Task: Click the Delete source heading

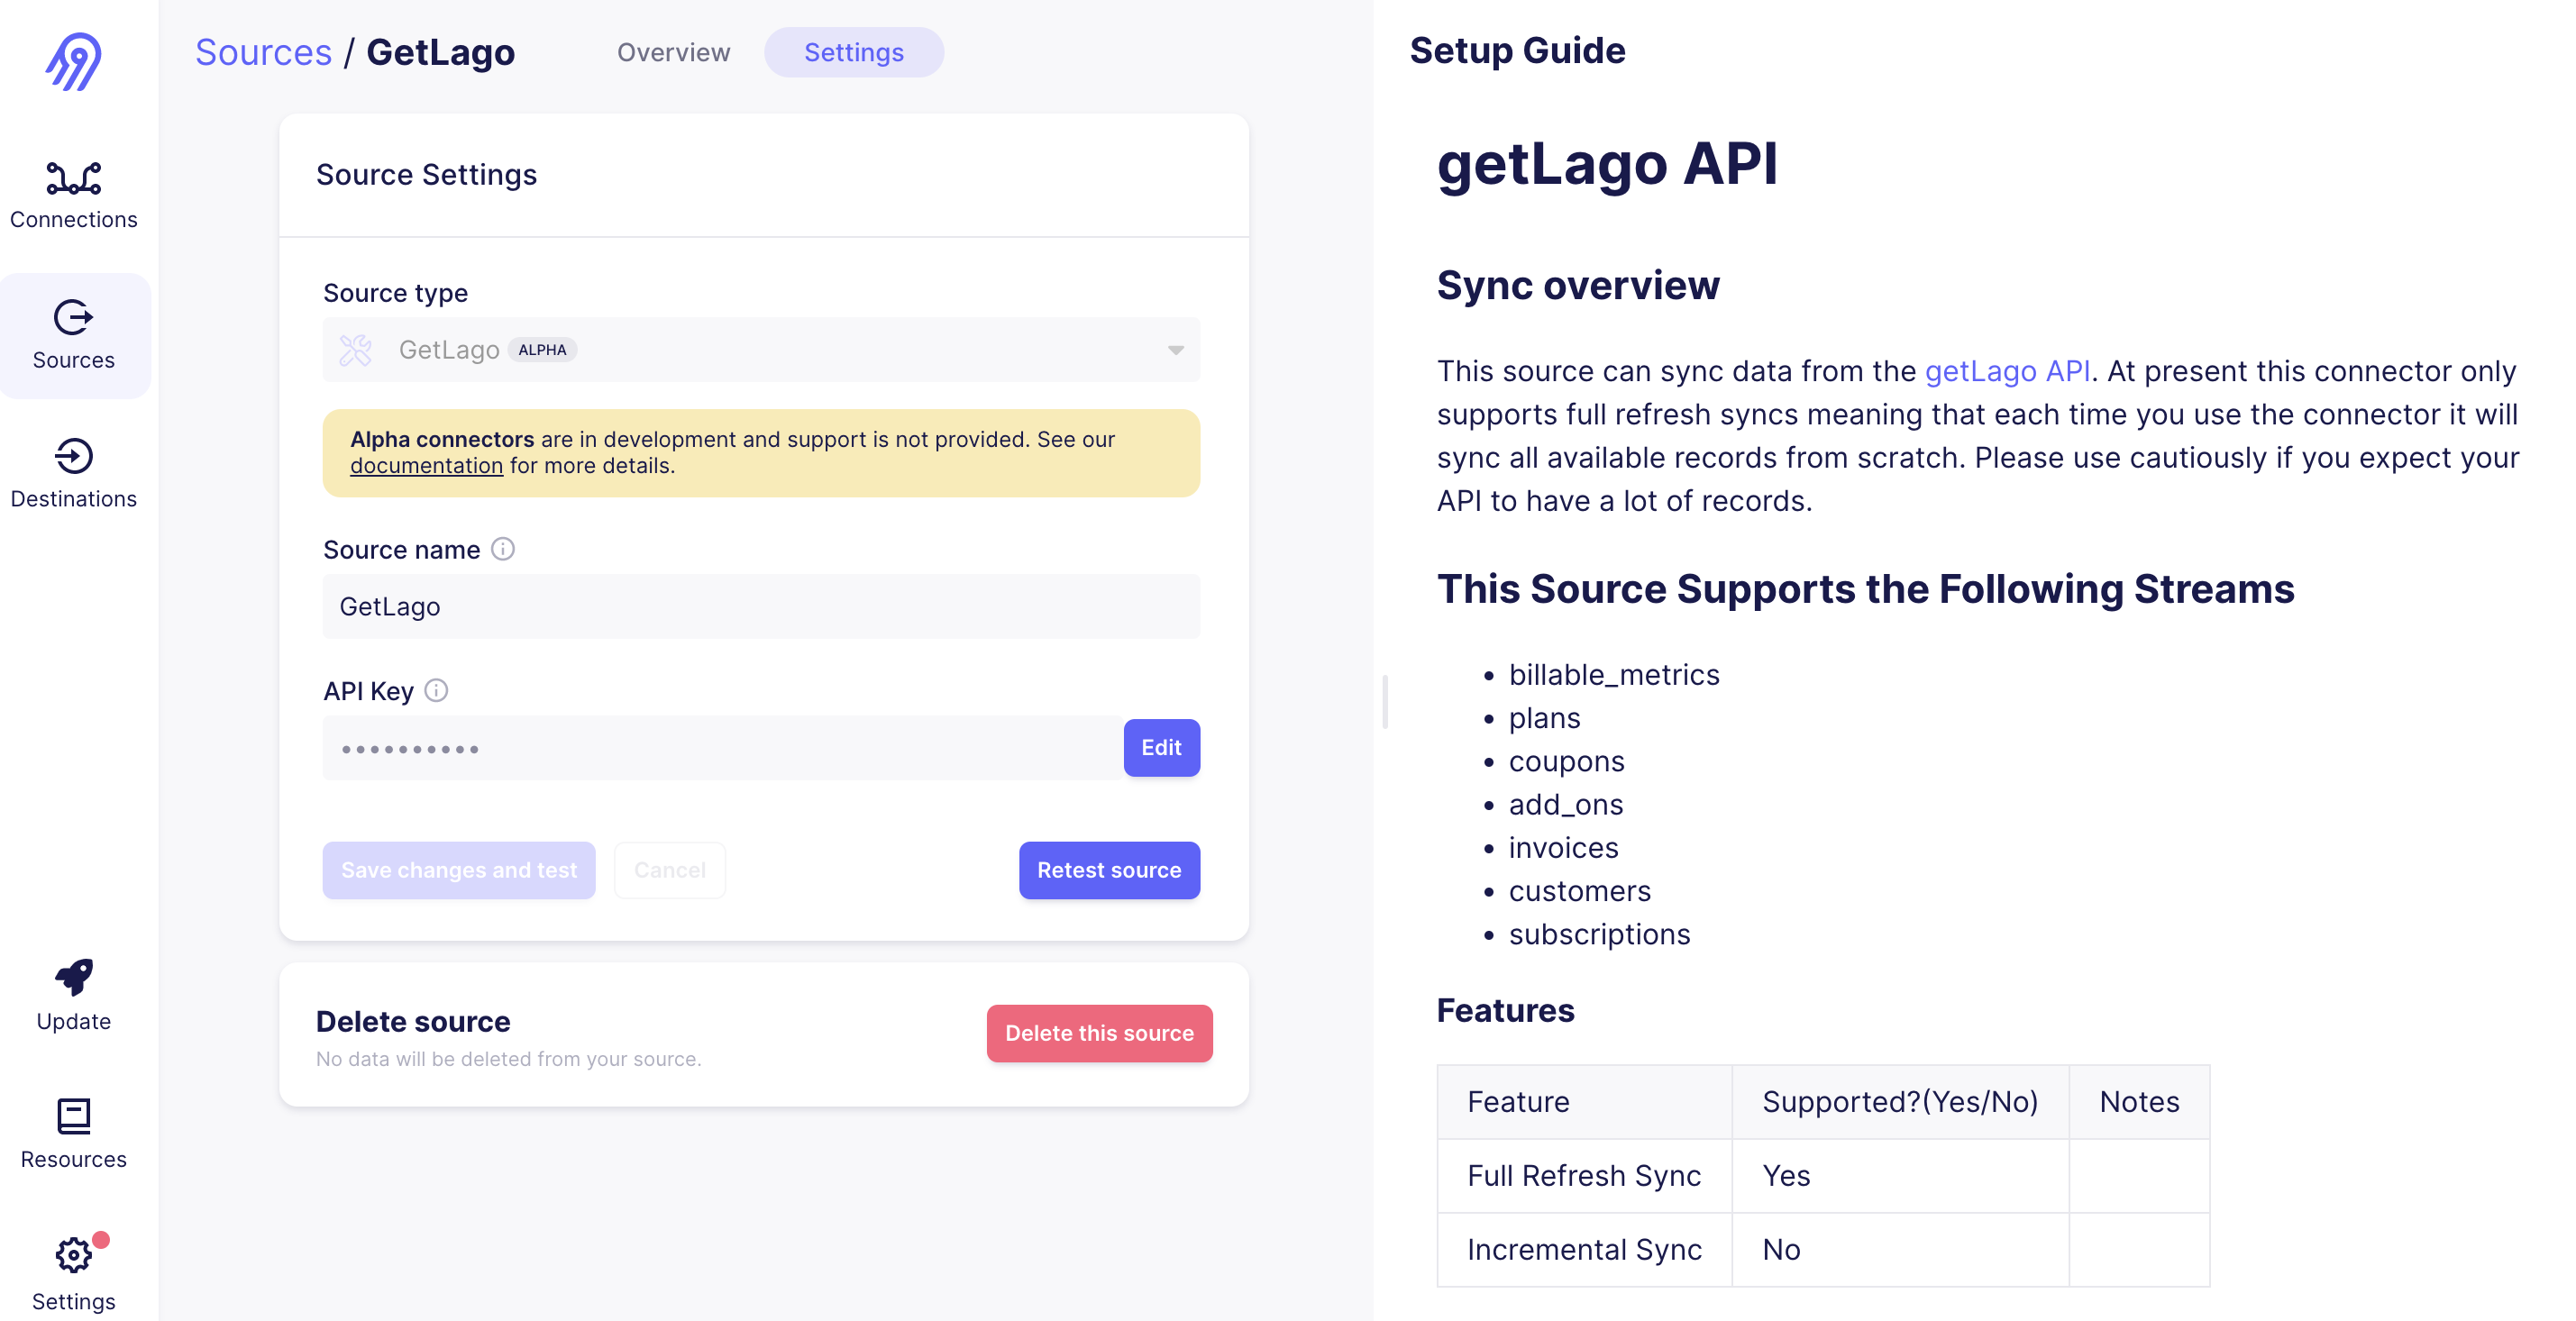Action: tap(413, 1021)
